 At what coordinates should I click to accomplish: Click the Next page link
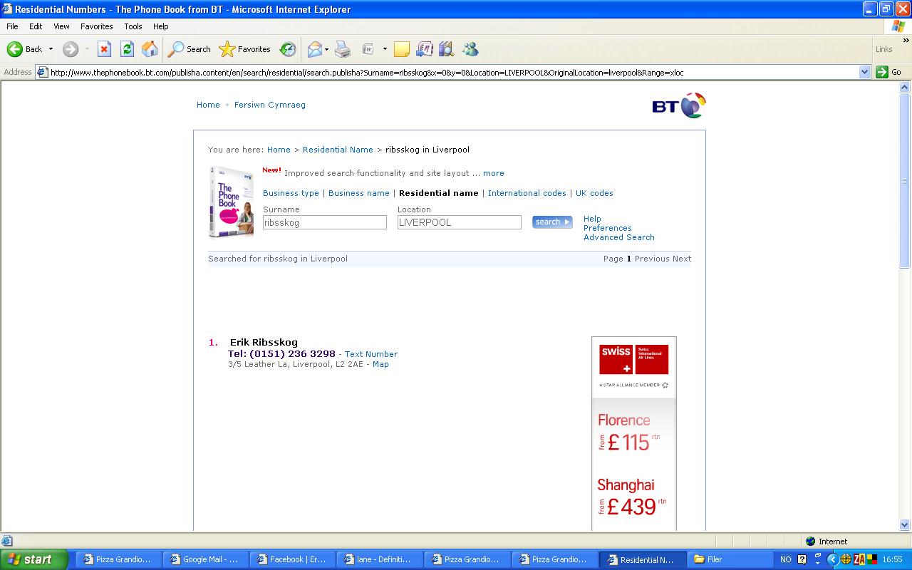click(x=682, y=259)
